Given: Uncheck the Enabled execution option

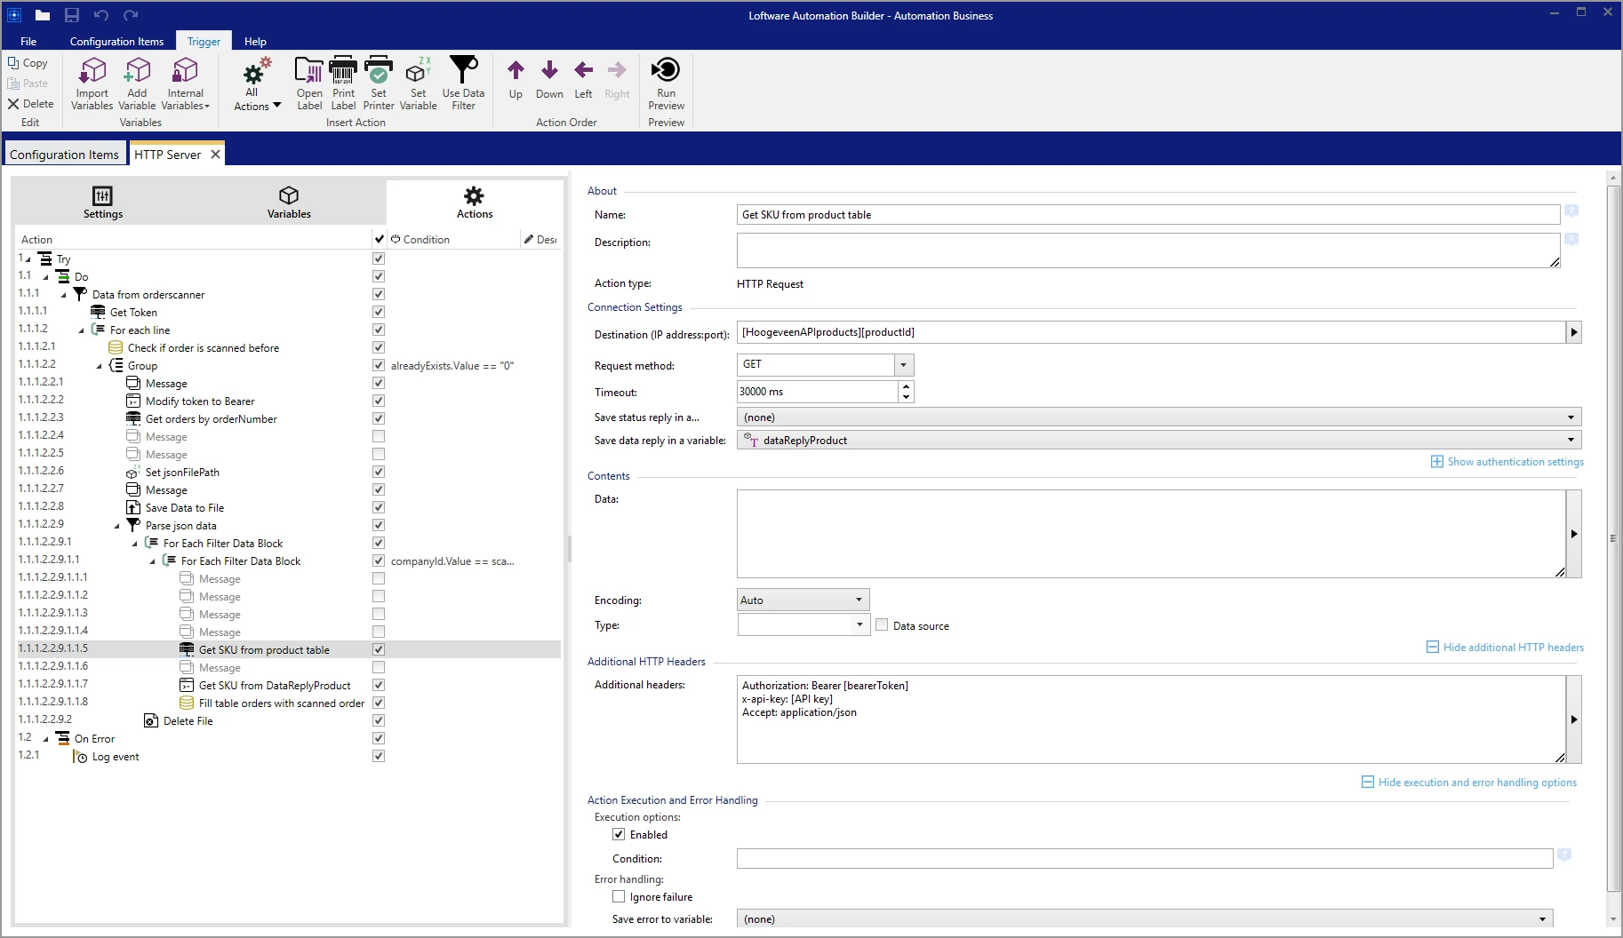Looking at the screenshot, I should click(x=619, y=834).
